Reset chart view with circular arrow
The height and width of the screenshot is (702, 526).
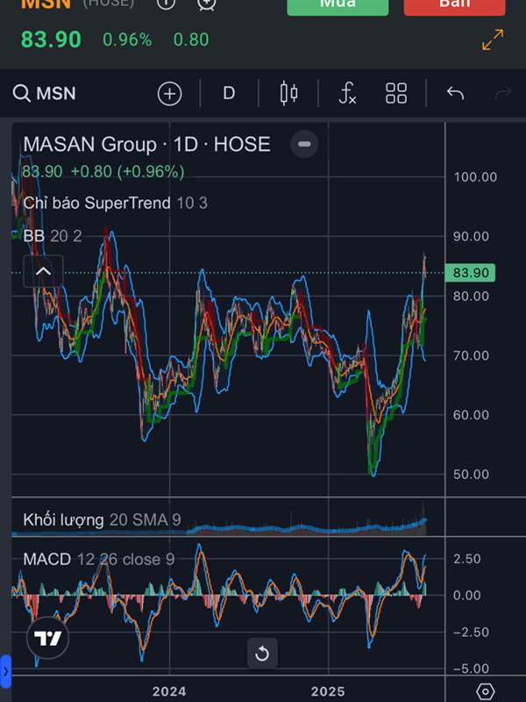[x=262, y=654]
